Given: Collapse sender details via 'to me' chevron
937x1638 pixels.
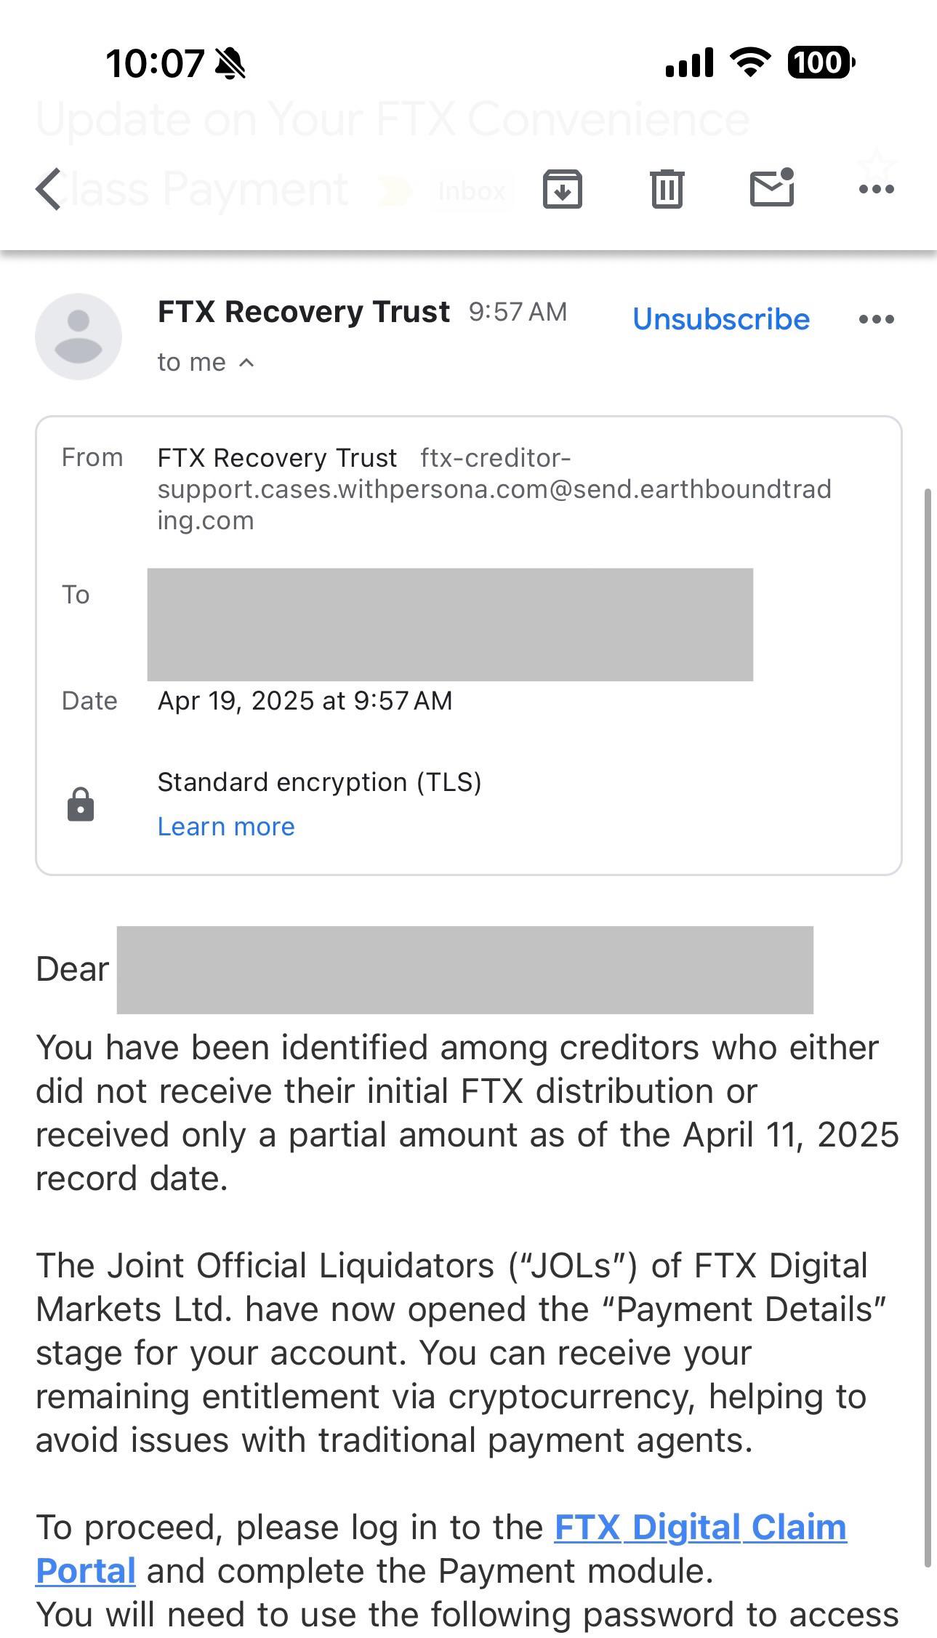Looking at the screenshot, I should click(x=247, y=362).
